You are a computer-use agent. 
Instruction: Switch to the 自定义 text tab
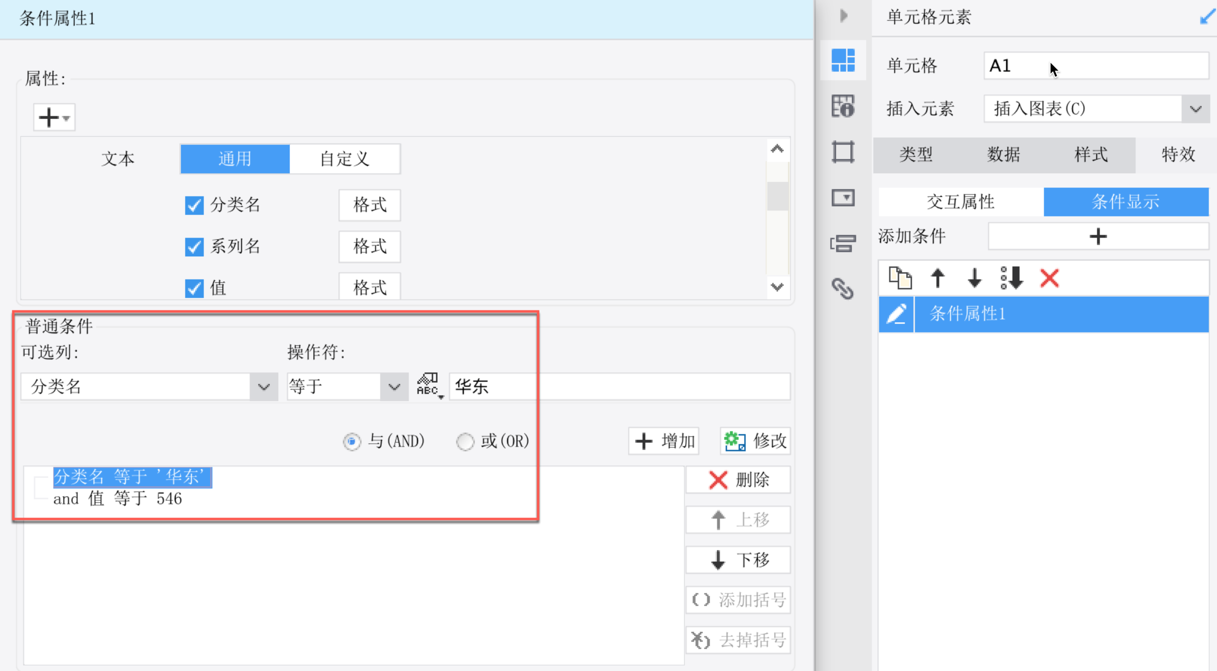pos(345,159)
